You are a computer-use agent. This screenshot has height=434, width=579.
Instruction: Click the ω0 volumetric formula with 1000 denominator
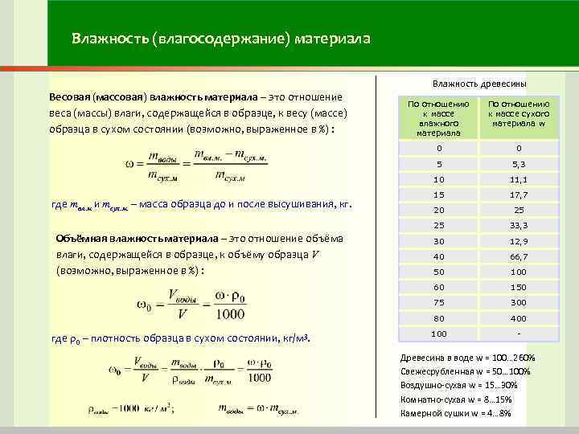tap(191, 305)
